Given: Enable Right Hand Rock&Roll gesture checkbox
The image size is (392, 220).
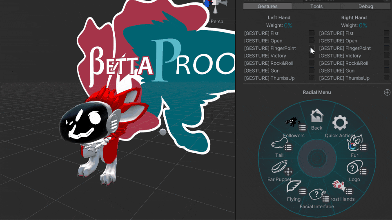Looking at the screenshot, I should (x=387, y=63).
